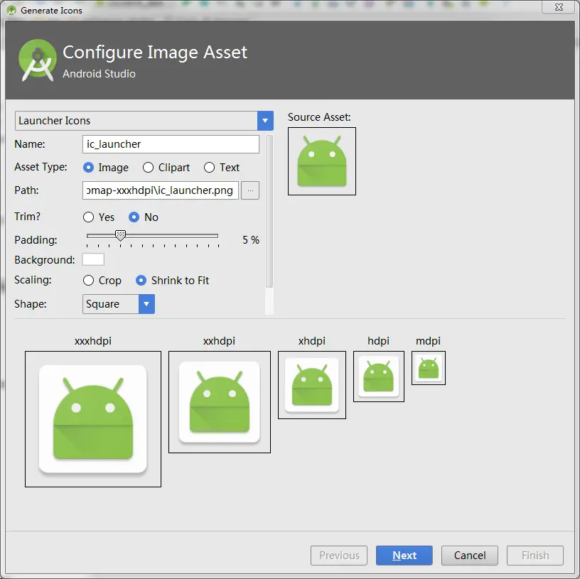
Task: Click the Source Asset: label
Action: coord(319,117)
